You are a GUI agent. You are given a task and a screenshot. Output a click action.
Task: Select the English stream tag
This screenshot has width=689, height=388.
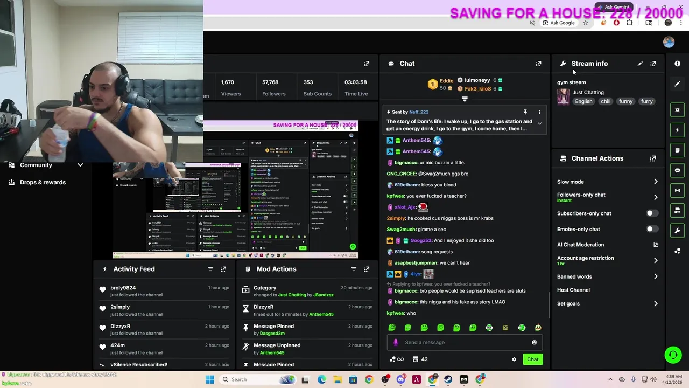pos(583,101)
